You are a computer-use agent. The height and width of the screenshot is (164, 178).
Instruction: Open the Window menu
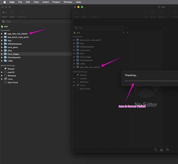[68, 2]
